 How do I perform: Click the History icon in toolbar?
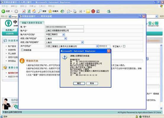click(62, 11)
